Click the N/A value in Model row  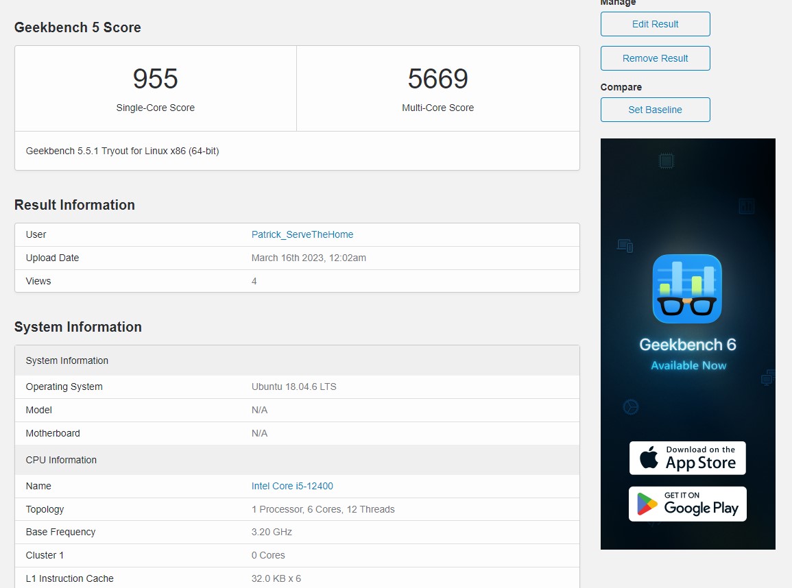(x=260, y=411)
